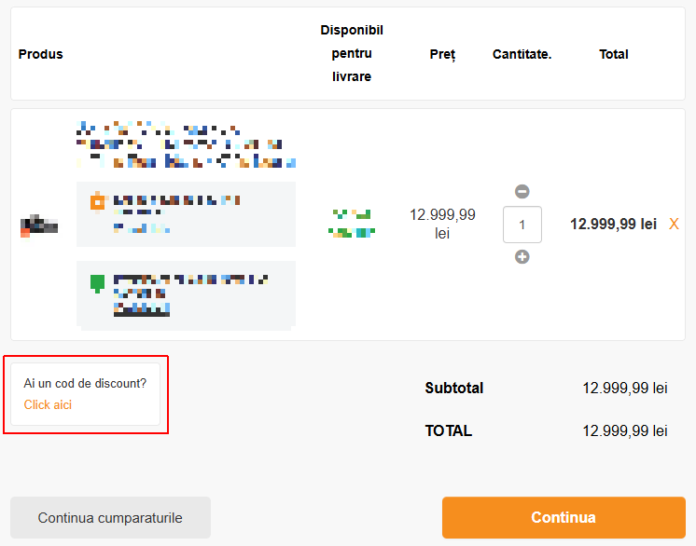Click the green availability status indicator
Image resolution: width=696 pixels, height=546 pixels.
(x=352, y=224)
